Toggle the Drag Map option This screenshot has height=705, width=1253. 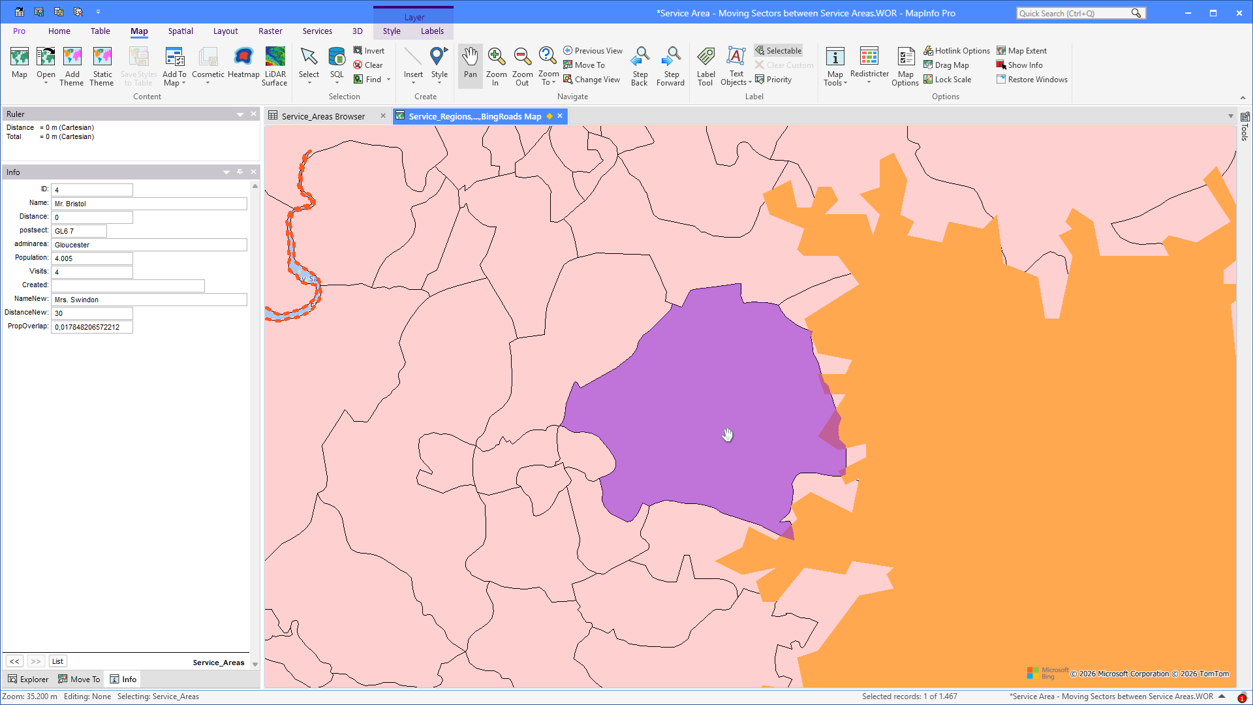(x=946, y=65)
